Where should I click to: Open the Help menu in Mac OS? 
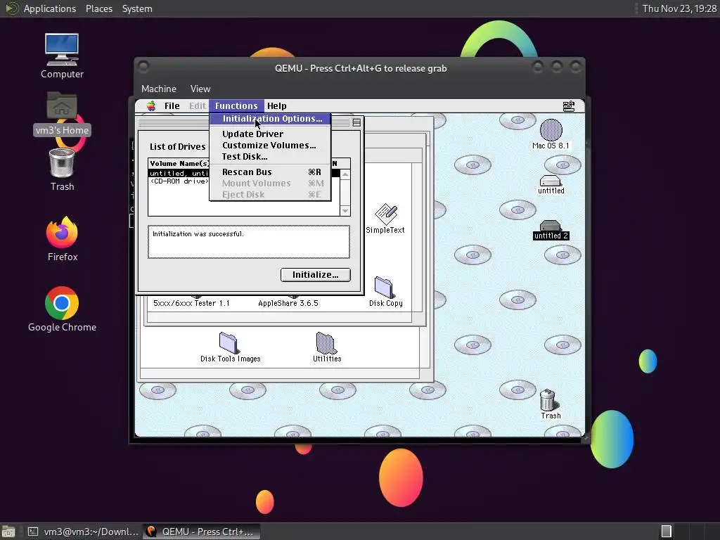(x=276, y=106)
